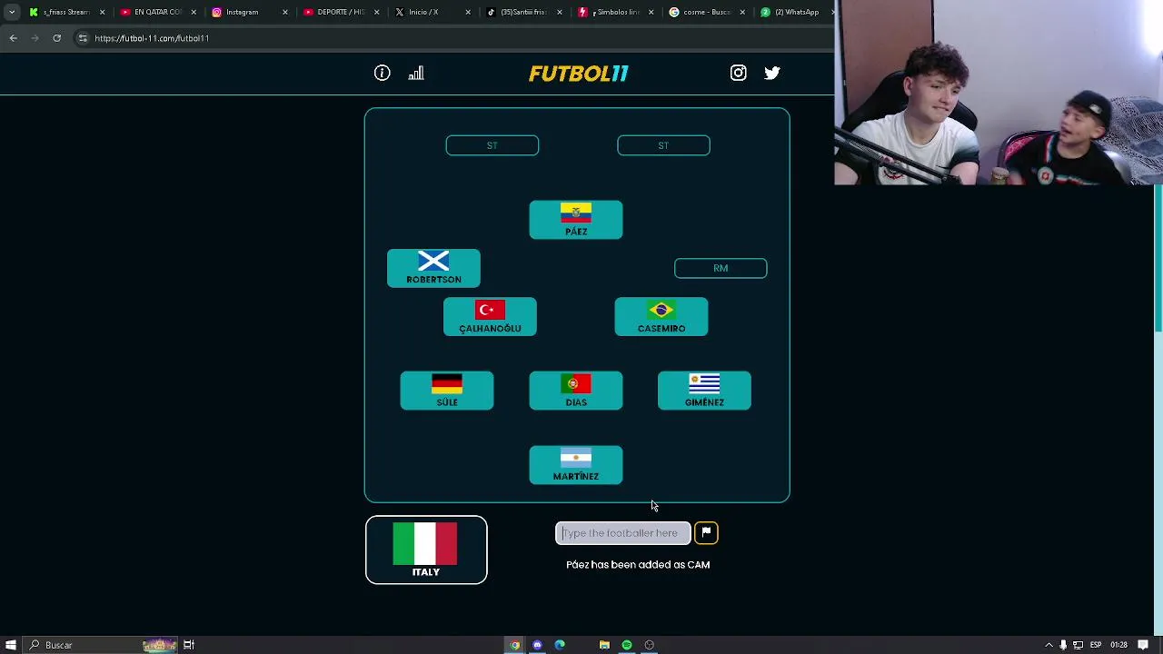Close the EN QATAR tab
This screenshot has height=654, width=1163.
click(194, 12)
